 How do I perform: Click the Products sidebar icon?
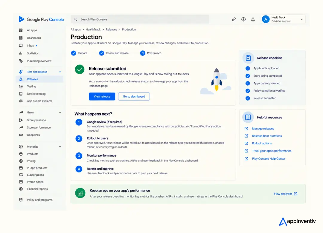(x=21, y=154)
